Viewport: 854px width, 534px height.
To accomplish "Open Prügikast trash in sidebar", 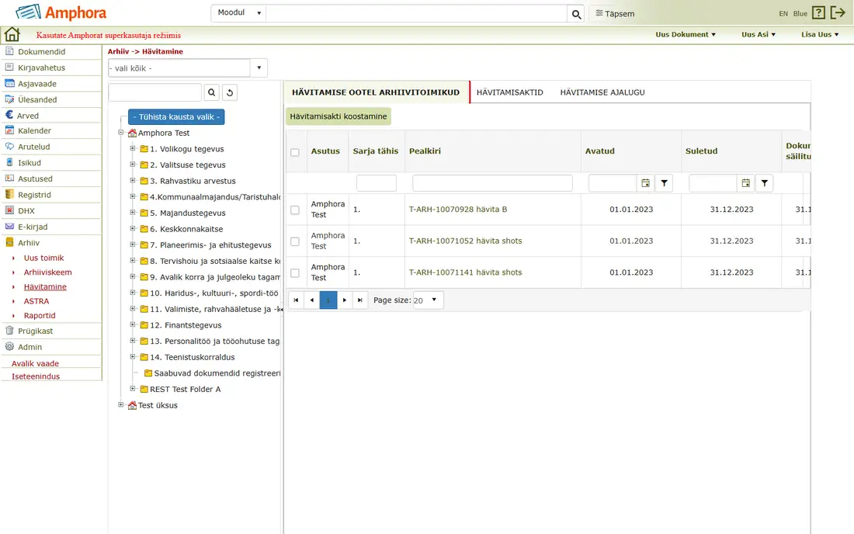I will pos(36,331).
